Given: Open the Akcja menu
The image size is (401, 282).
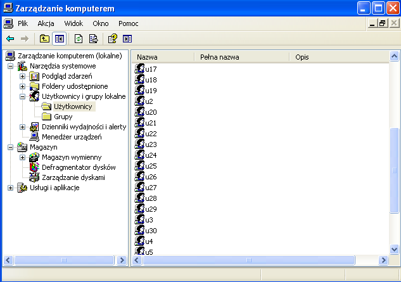Looking at the screenshot, I should [x=46, y=23].
